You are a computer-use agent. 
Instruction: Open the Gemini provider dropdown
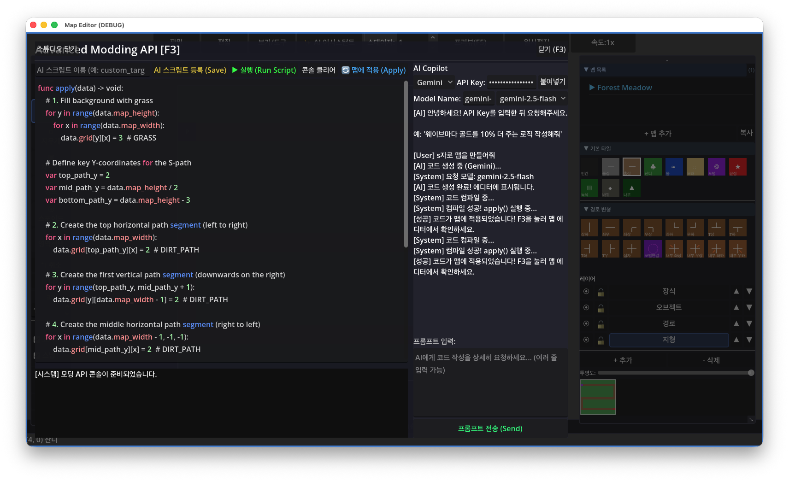(x=434, y=82)
